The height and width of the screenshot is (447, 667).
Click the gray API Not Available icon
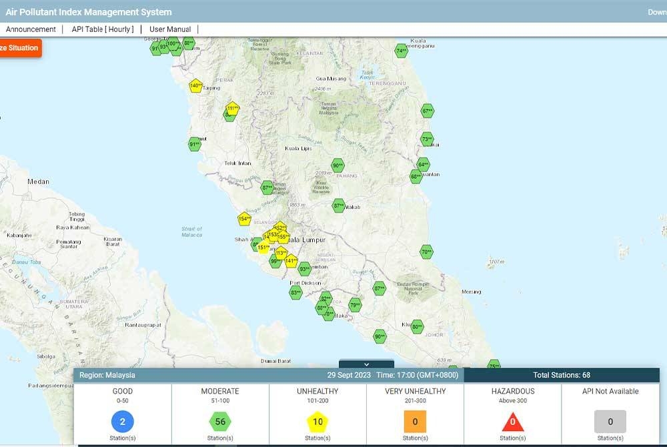click(x=609, y=422)
